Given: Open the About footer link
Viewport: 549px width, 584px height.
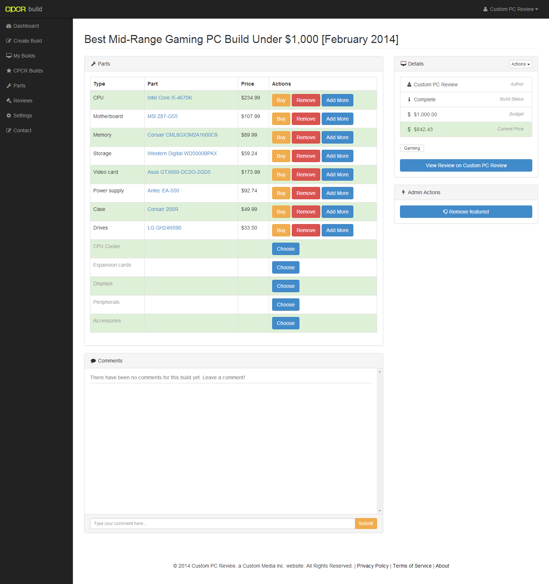Looking at the screenshot, I should tap(442, 566).
